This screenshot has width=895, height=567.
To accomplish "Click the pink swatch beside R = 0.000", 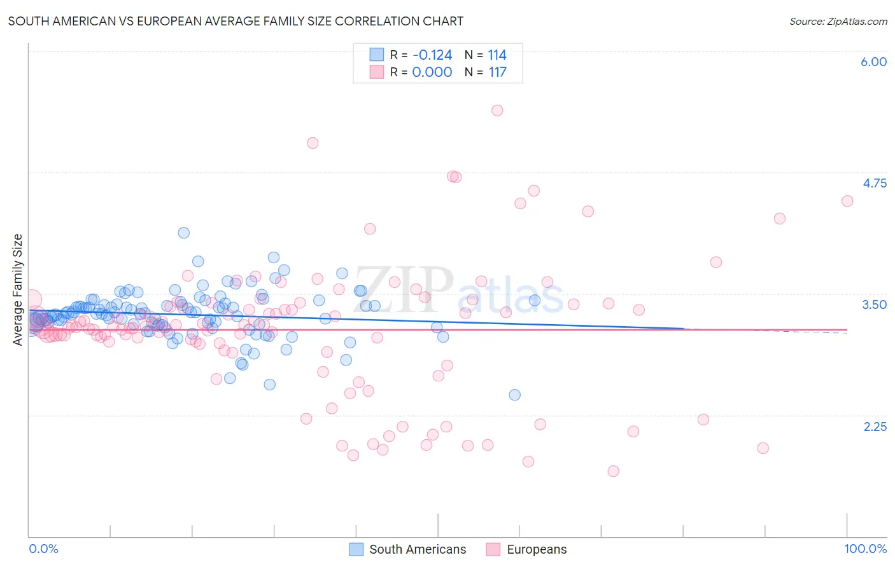I will tap(377, 72).
